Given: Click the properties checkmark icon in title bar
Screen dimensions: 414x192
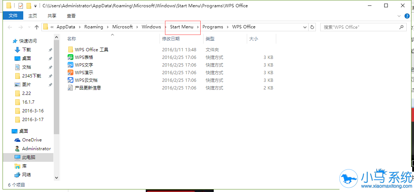Looking at the screenshot, I should (x=21, y=5).
